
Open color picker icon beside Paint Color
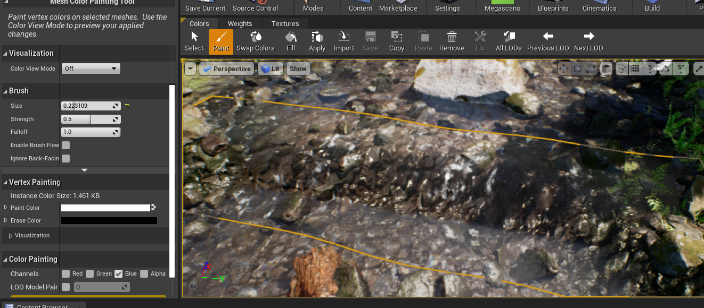(153, 207)
